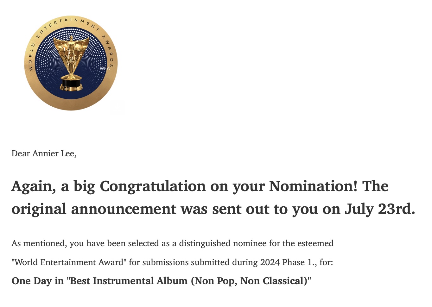Click the gold trophy in the logo
This screenshot has height=307, width=432.
71,56
